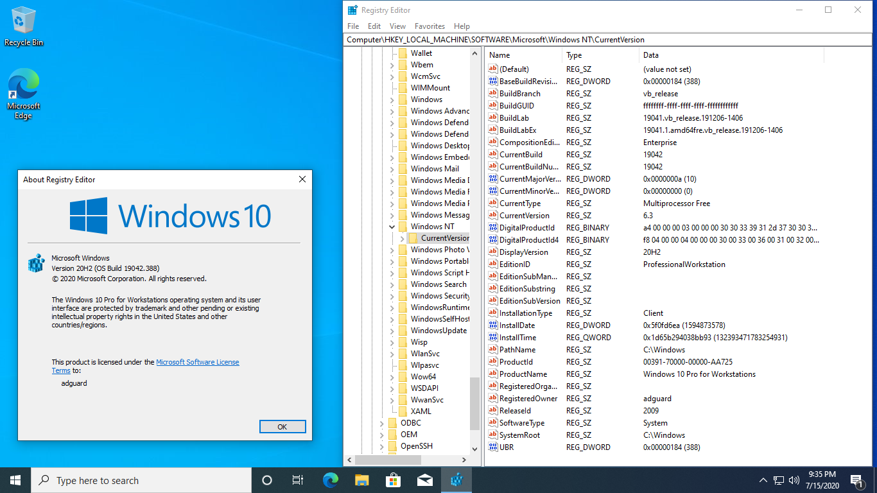Click the CurrentVersion folder icon in tree
877x493 pixels.
pos(413,238)
